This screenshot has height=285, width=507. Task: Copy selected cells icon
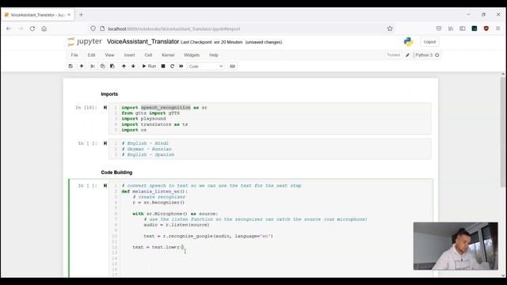point(102,66)
